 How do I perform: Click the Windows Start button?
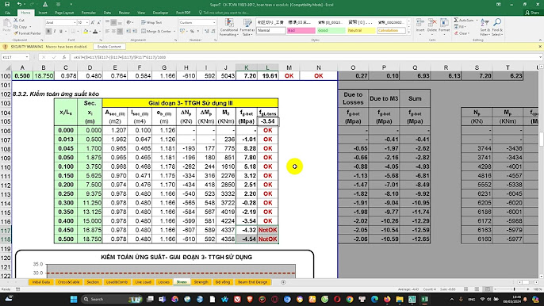click(74, 299)
